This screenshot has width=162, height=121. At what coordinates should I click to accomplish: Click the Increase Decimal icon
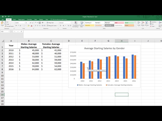[68, 25]
